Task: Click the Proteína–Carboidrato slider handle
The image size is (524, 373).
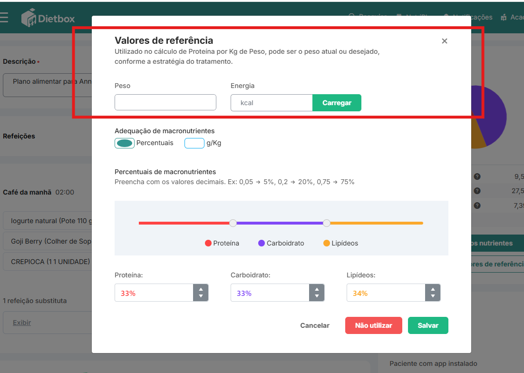Action: (x=233, y=223)
